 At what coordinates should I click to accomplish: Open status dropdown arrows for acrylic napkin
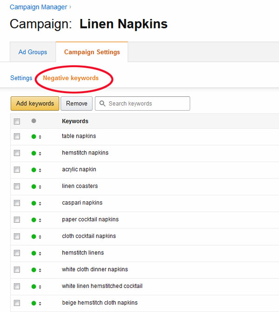tap(40, 170)
